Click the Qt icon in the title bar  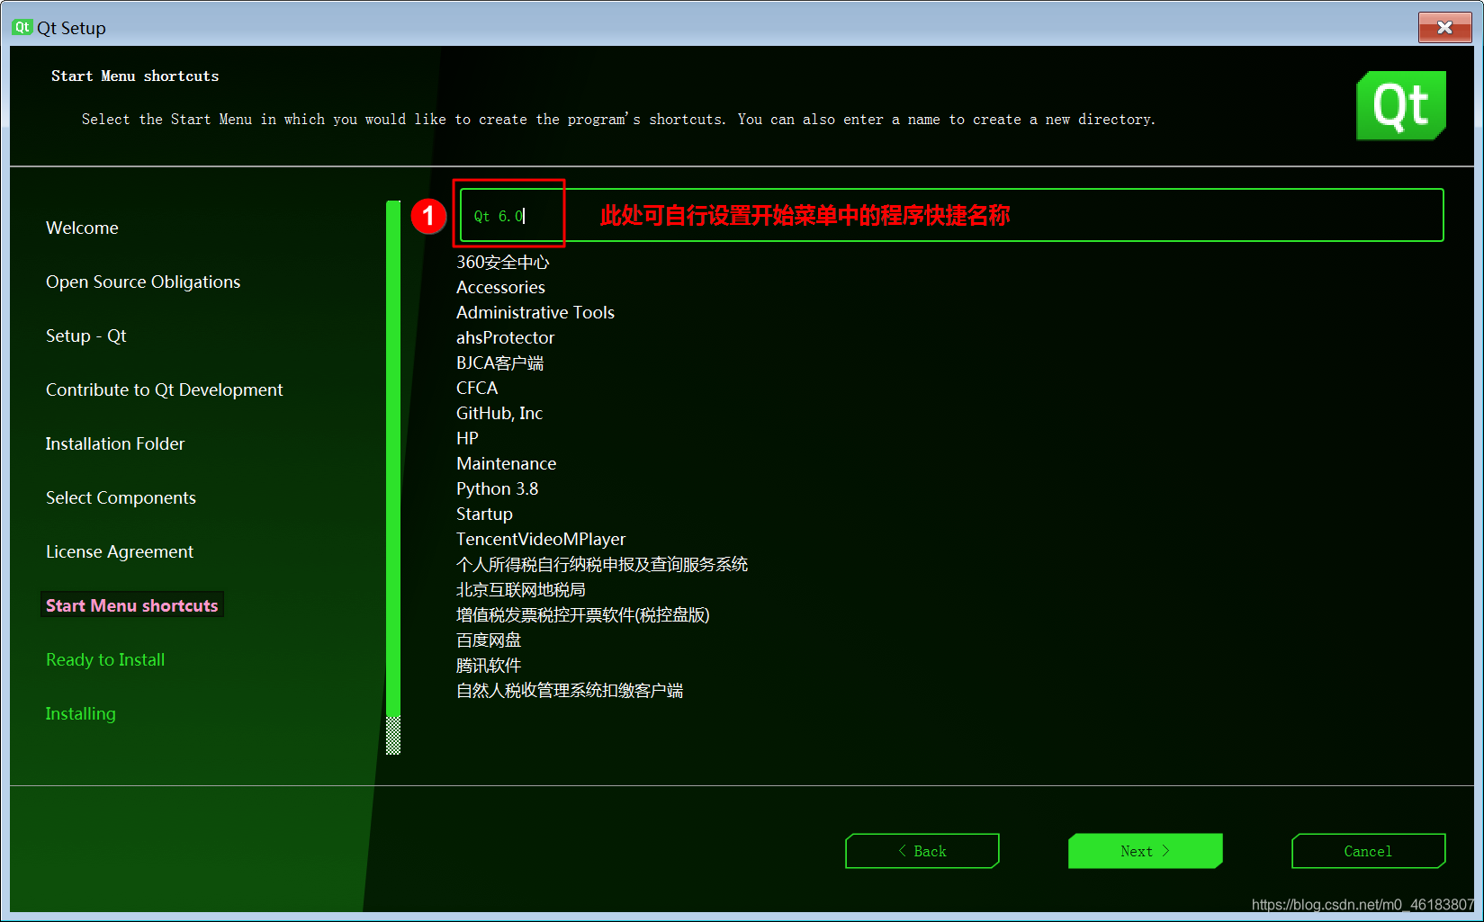click(x=22, y=27)
